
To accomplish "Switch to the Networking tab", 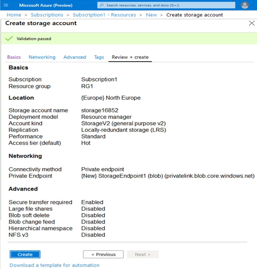I will [42, 57].
